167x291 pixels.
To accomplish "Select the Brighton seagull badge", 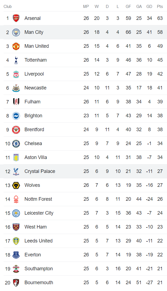I will 16,116.
